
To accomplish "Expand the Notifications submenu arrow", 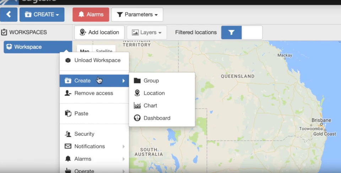I will (124, 146).
